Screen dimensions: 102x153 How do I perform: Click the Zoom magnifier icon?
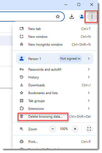point(22,129)
